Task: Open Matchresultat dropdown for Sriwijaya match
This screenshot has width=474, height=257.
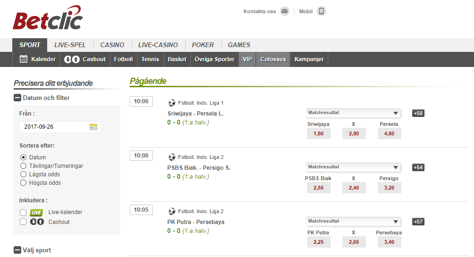Action: (353, 113)
